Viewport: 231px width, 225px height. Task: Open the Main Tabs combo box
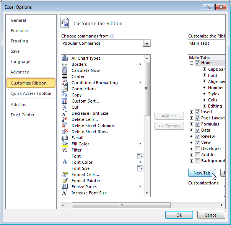(x=207, y=43)
